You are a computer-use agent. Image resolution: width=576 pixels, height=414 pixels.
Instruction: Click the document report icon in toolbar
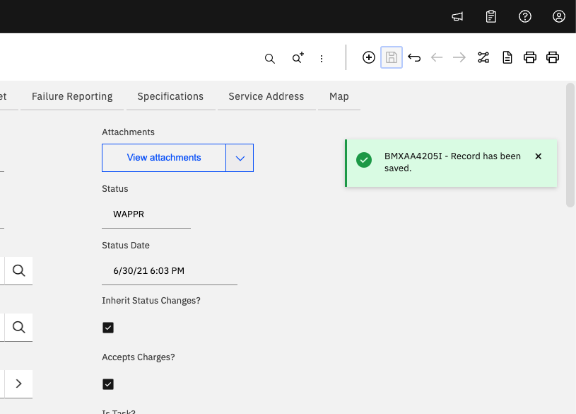pos(507,58)
